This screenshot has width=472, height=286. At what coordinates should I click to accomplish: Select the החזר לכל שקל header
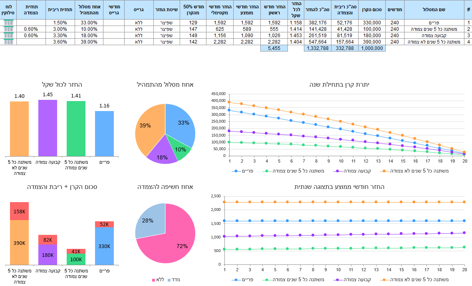tap(296, 10)
